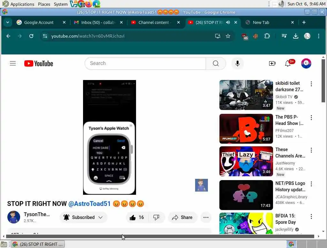Start voice search with the microphone icon
This screenshot has height=248, width=327.
(237, 63)
